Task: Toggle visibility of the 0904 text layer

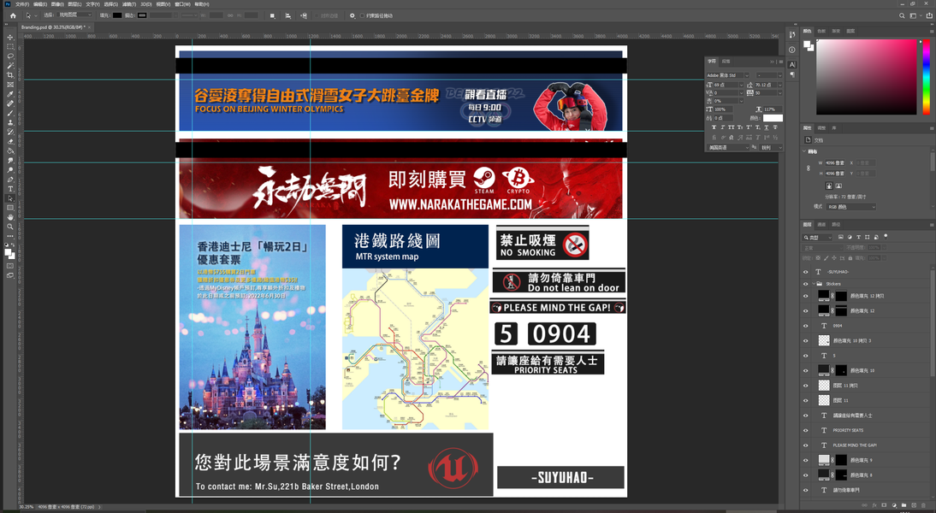Action: coord(806,326)
